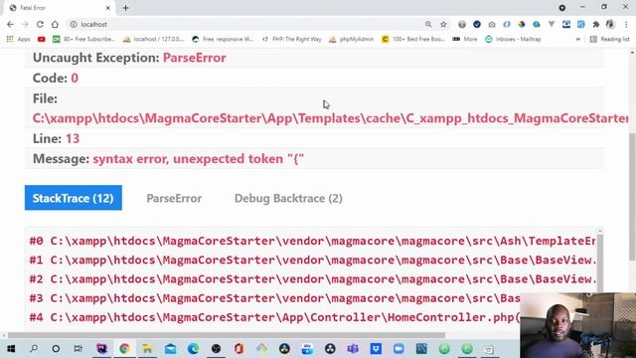Open Cortana circle on taskbar
The width and height of the screenshot is (636, 358).
[56, 349]
